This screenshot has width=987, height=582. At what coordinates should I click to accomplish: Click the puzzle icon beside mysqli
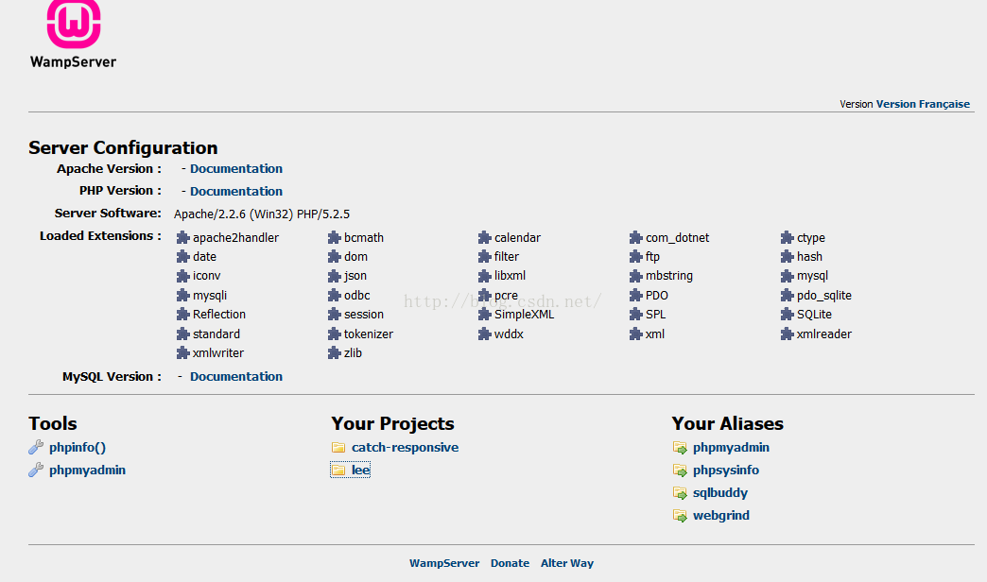pos(182,295)
